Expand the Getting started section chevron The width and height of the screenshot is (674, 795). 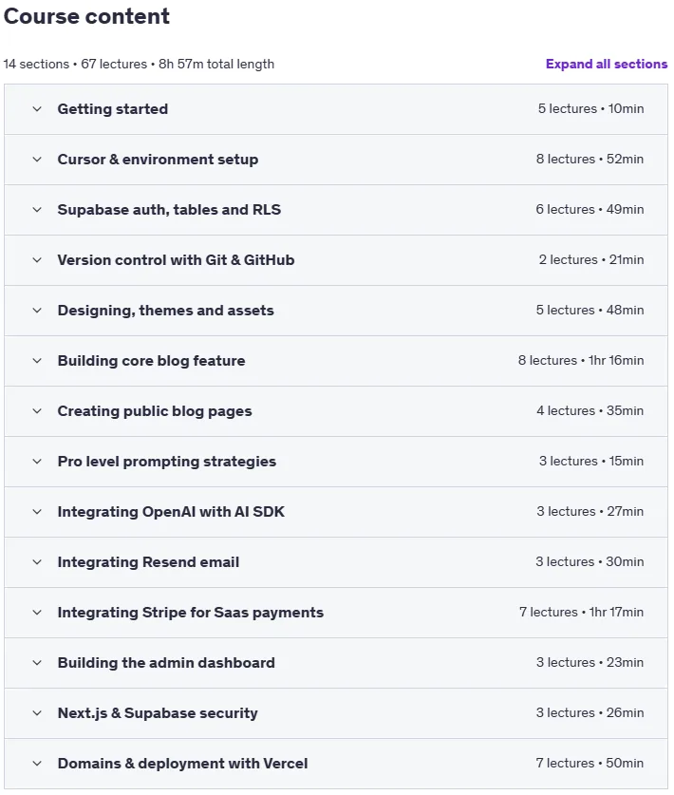[x=37, y=109]
